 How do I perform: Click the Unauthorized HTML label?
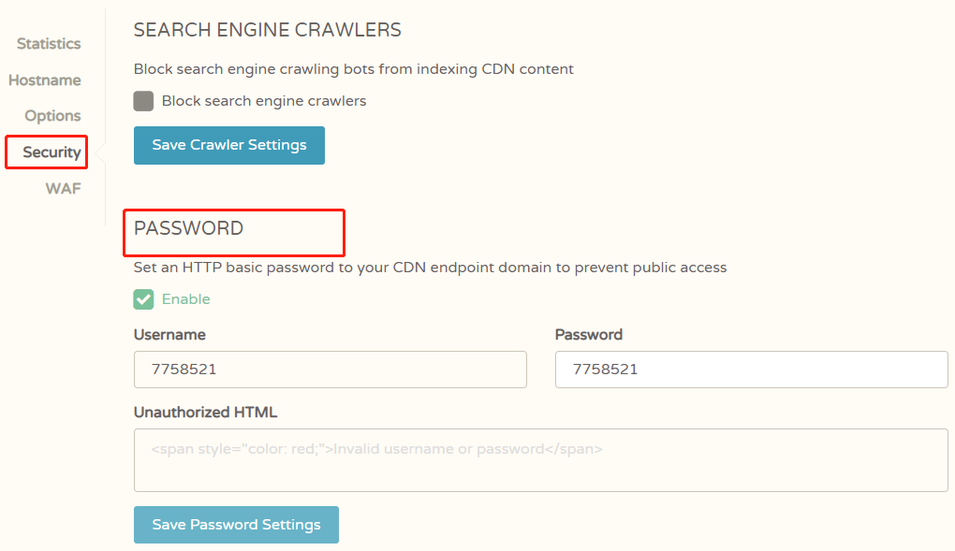click(205, 413)
